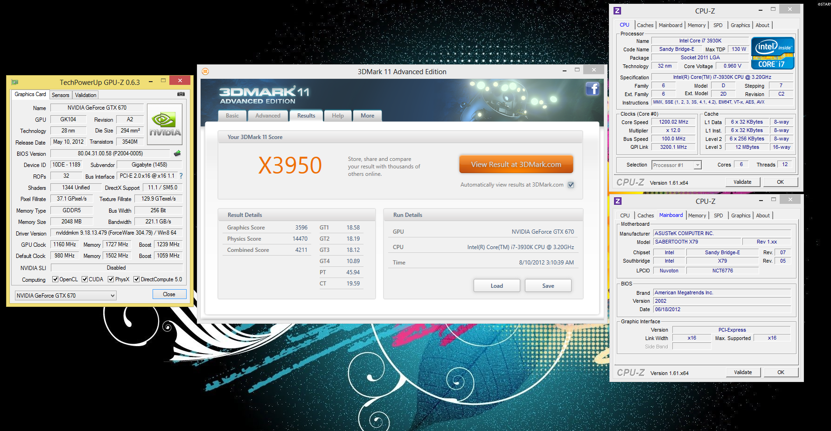This screenshot has height=431, width=831.
Task: Click Validate in the top CPU-Z window
Action: (743, 182)
